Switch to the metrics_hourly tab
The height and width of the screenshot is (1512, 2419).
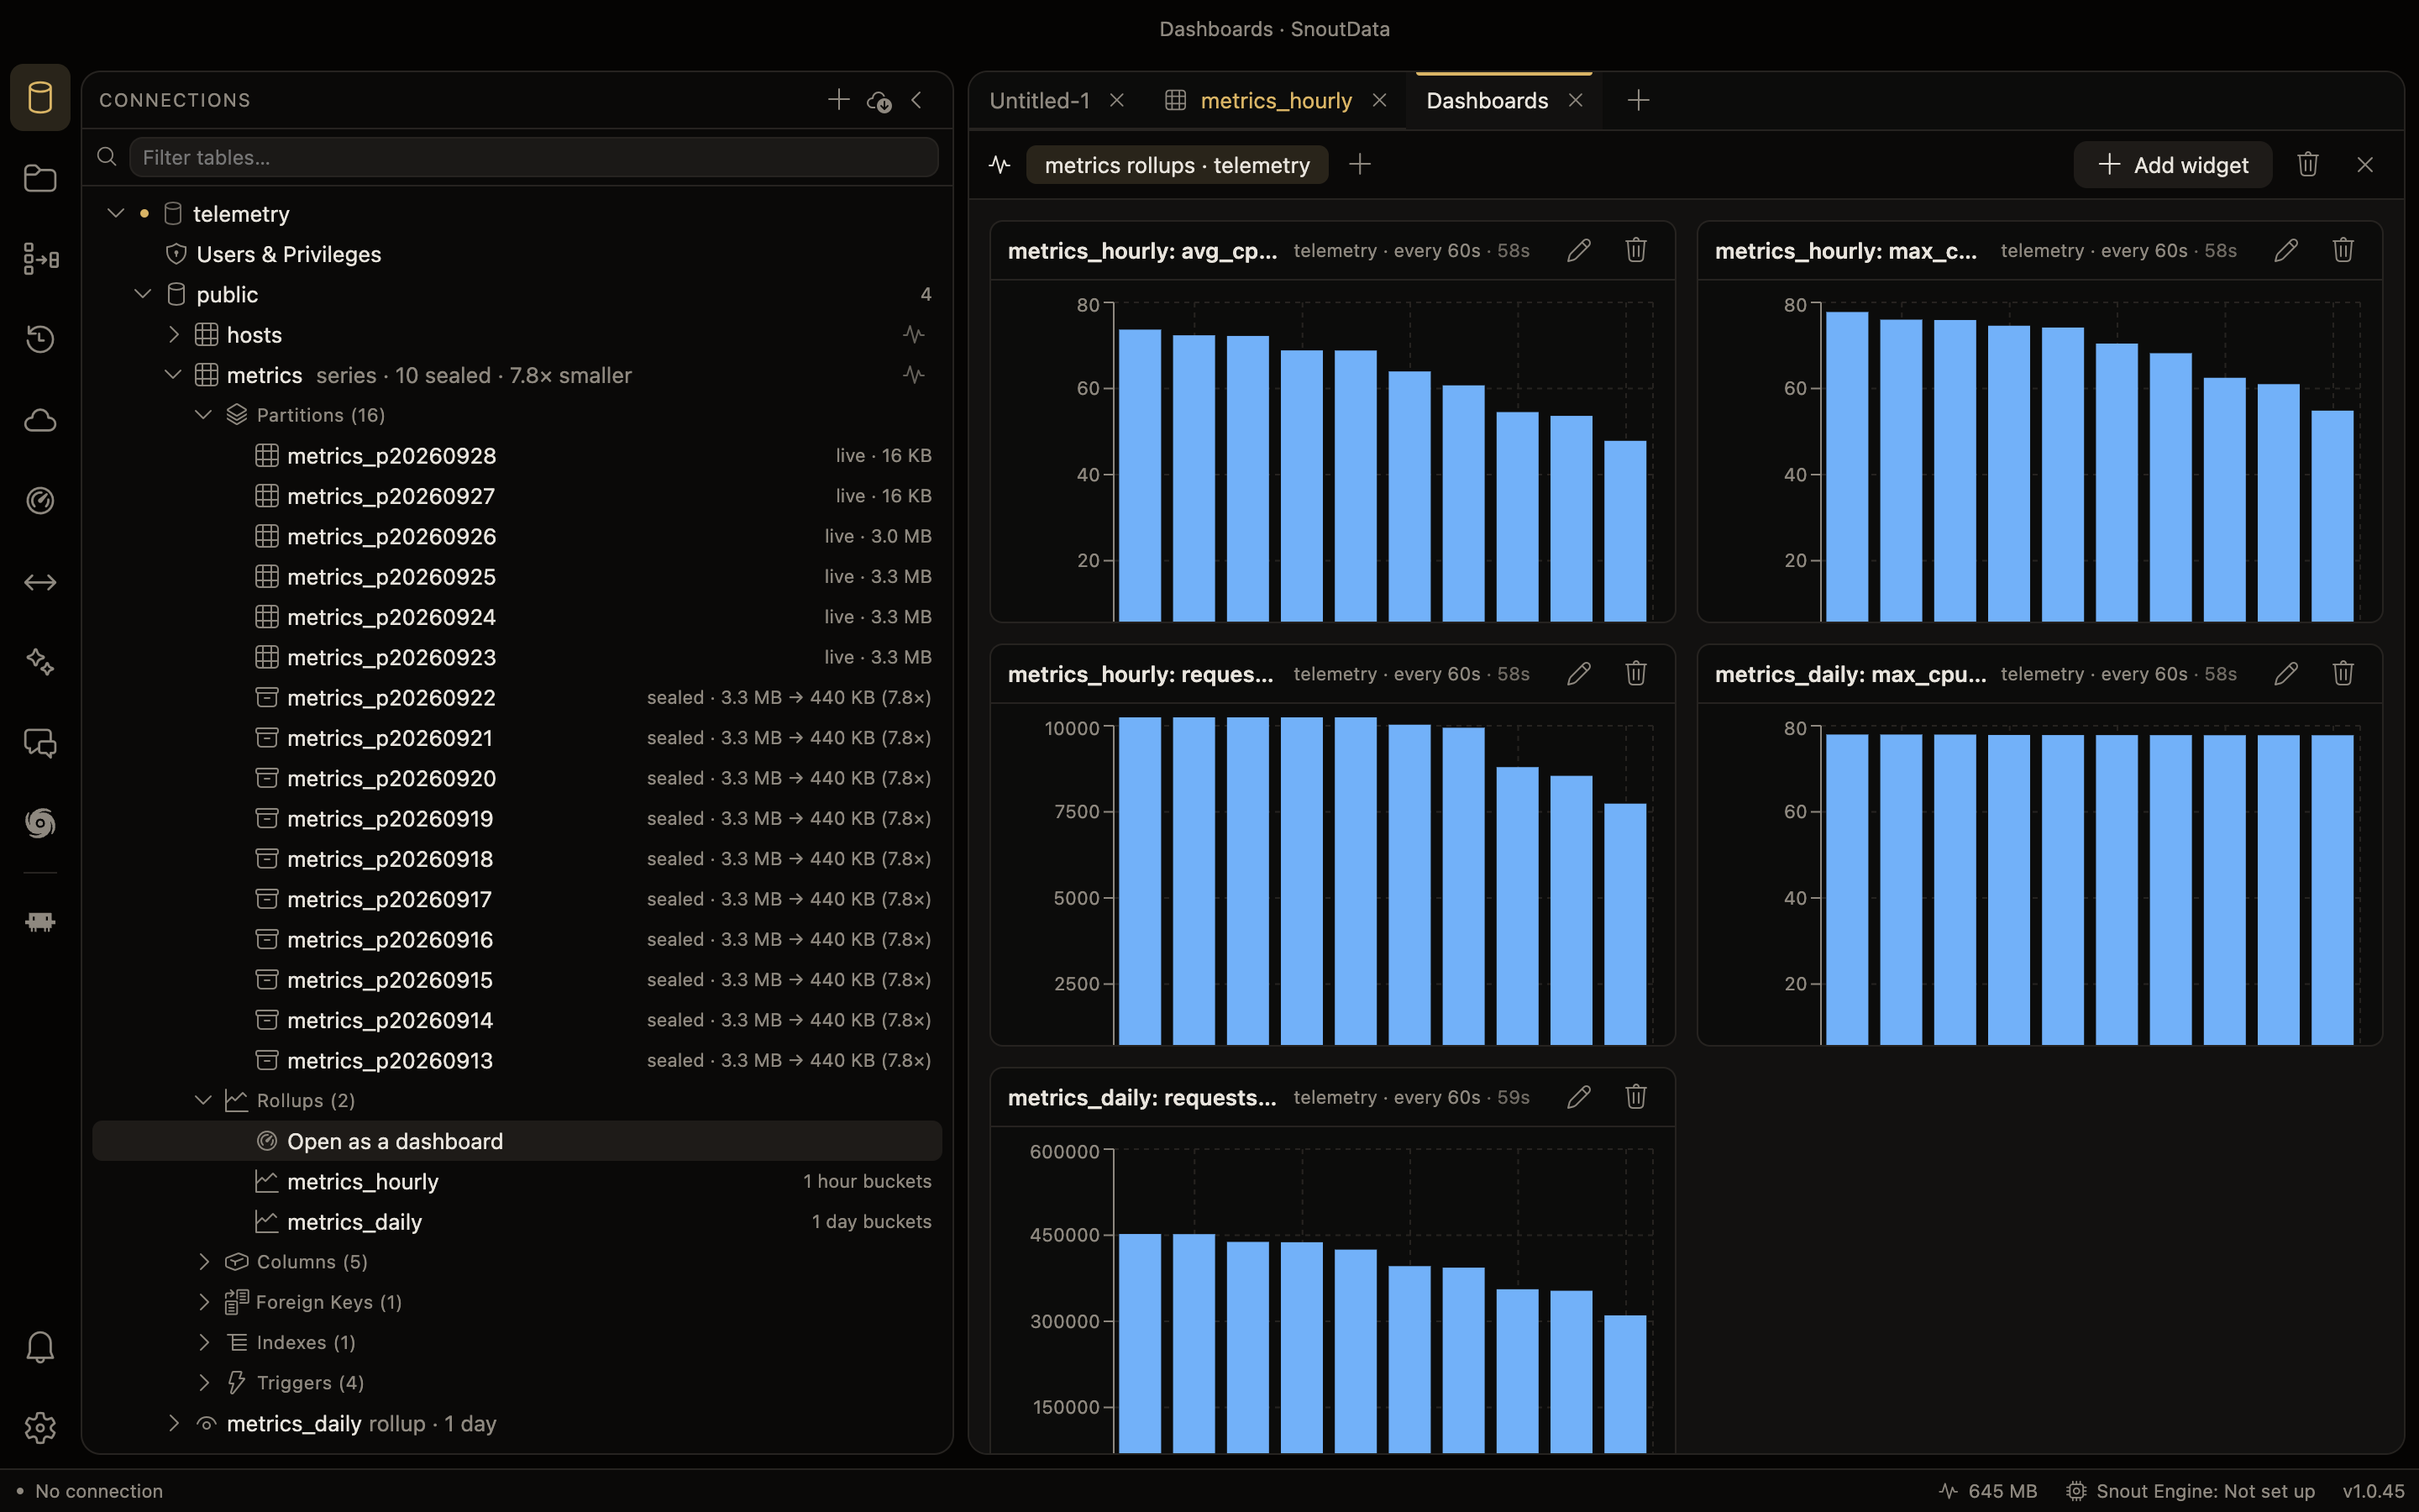[x=1276, y=100]
